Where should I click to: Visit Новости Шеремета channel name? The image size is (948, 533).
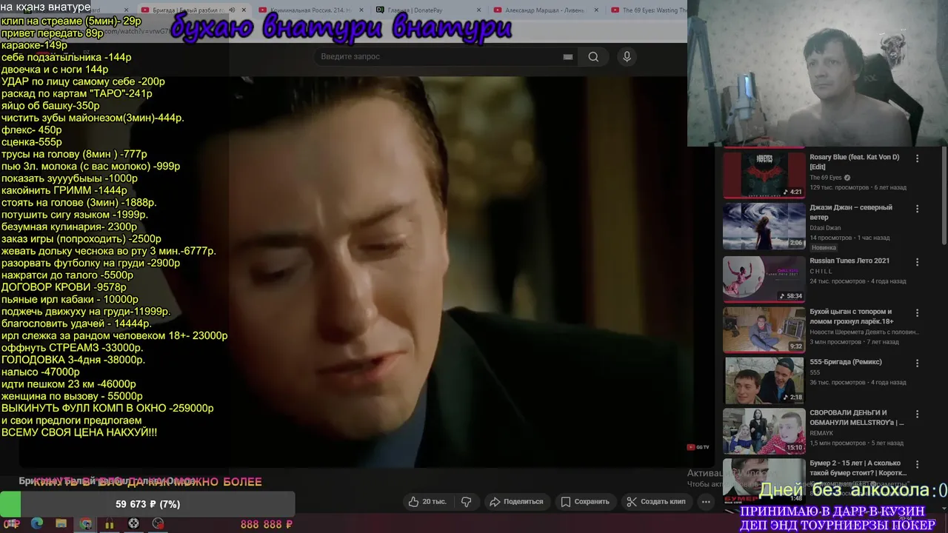coord(864,332)
